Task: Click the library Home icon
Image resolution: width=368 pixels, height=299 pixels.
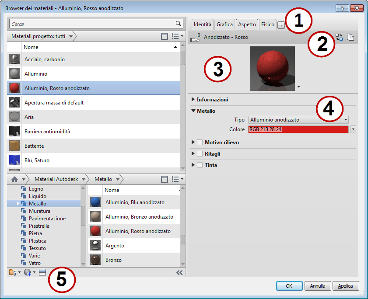Action: point(14,179)
